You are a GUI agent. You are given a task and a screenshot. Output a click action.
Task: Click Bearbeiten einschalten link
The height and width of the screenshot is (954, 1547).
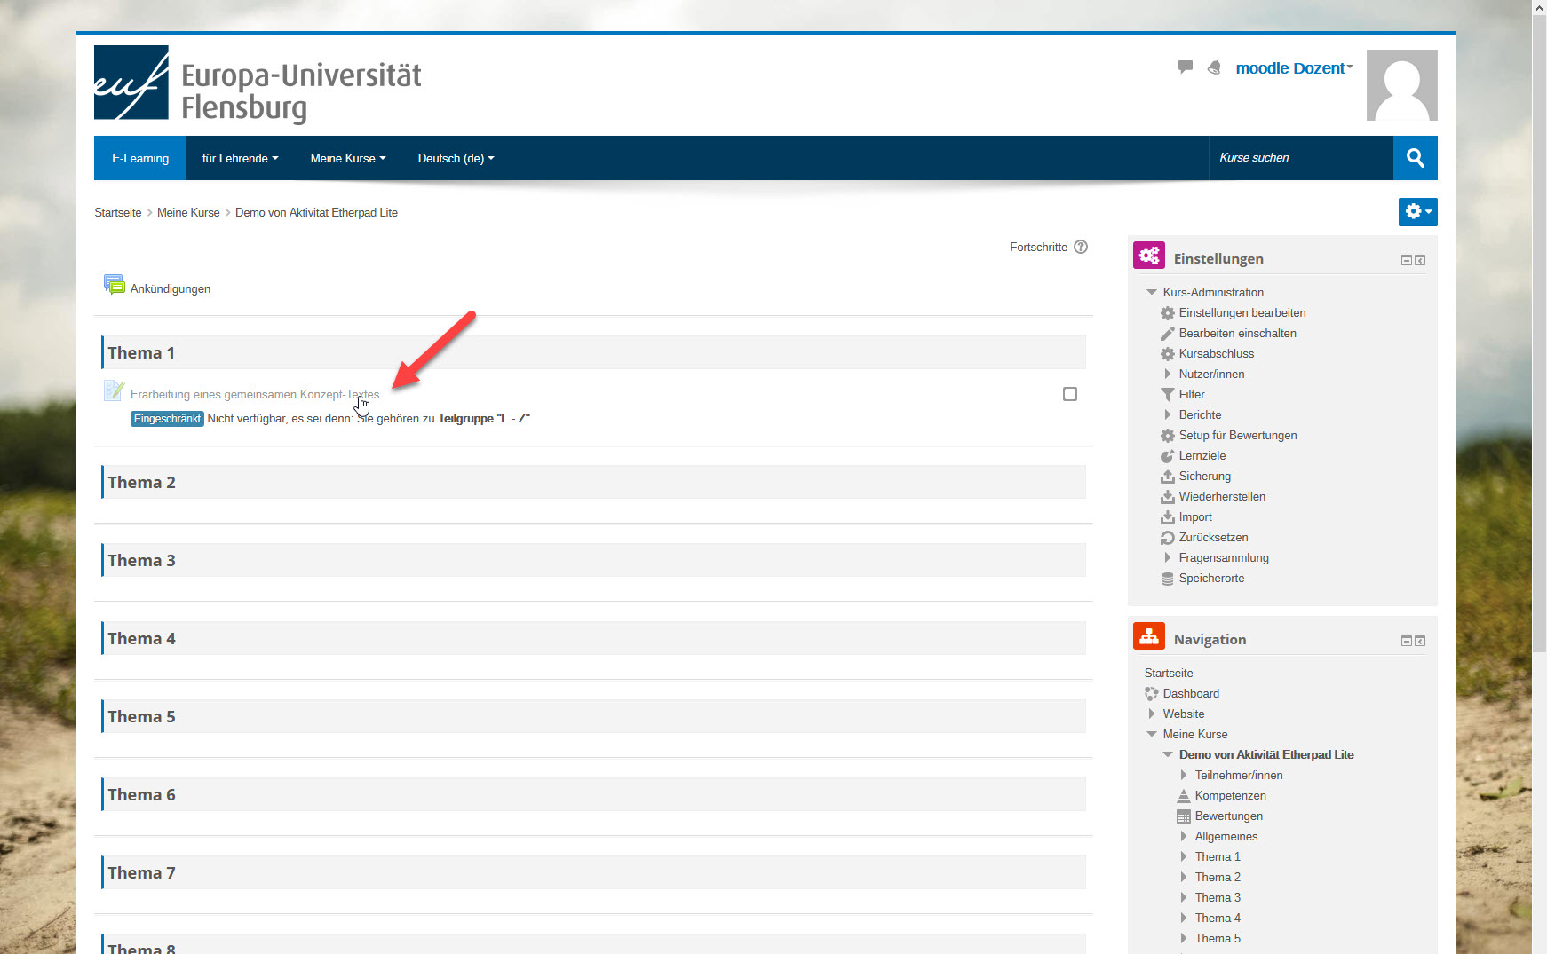coord(1237,334)
